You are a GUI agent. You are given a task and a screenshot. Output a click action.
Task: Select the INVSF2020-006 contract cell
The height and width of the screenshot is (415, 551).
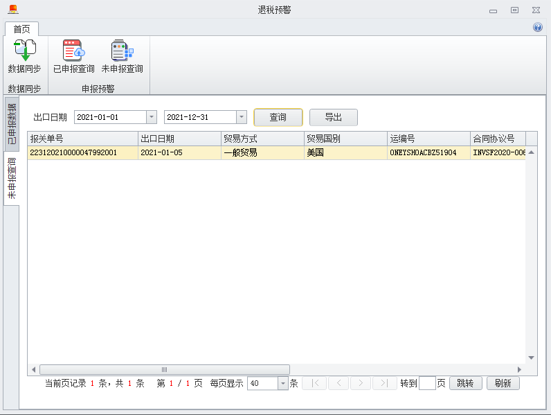coord(498,152)
